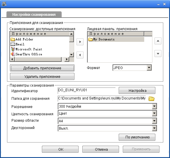
Task: Click the applications list vertical scrollbar down arrow
Action: 72,54
